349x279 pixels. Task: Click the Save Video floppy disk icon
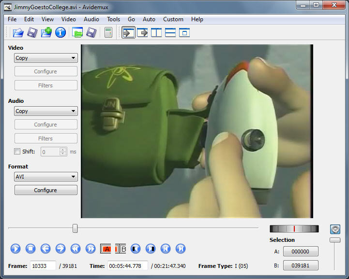(32, 33)
